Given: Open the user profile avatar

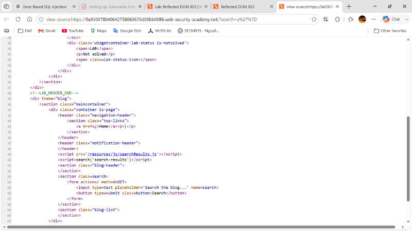Looking at the screenshot, I should click(362, 19).
